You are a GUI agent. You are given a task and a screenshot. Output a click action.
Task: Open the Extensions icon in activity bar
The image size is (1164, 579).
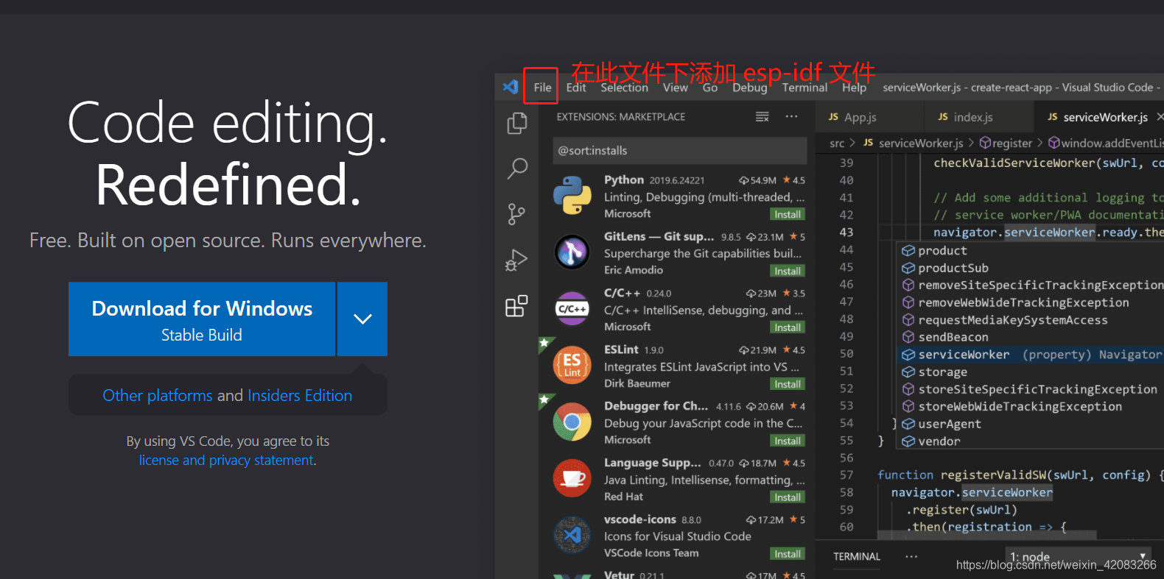[x=516, y=305]
